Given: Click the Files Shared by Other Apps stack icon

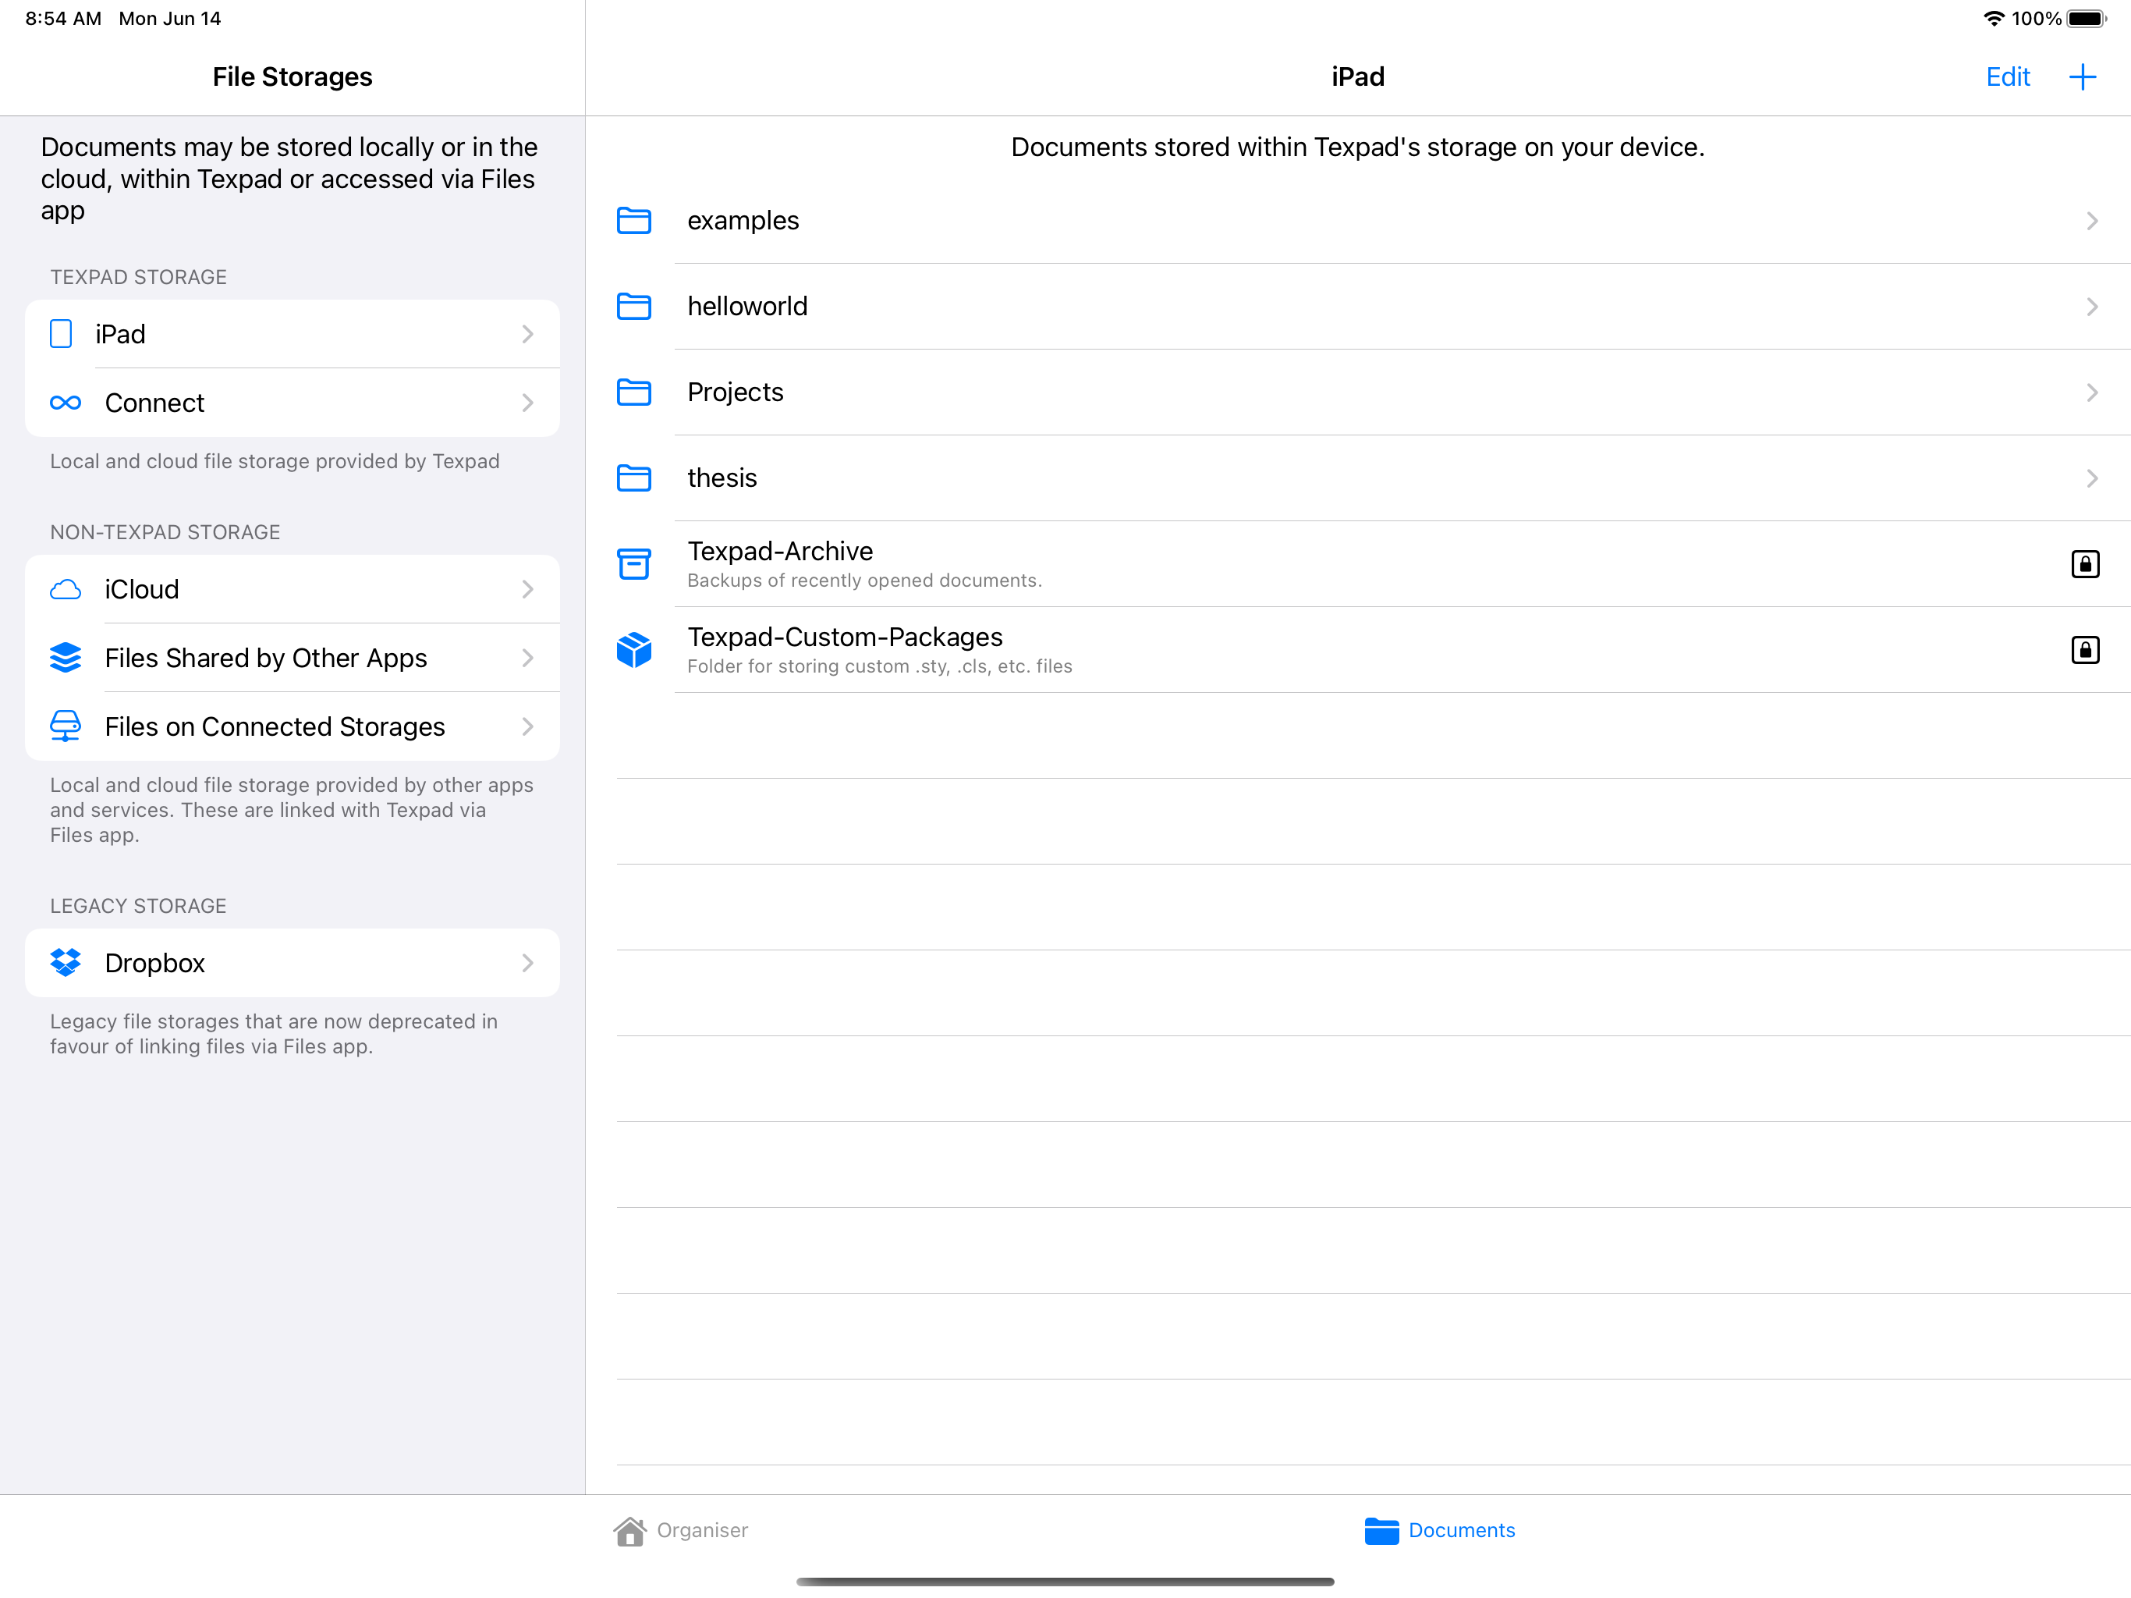Looking at the screenshot, I should [x=66, y=659].
